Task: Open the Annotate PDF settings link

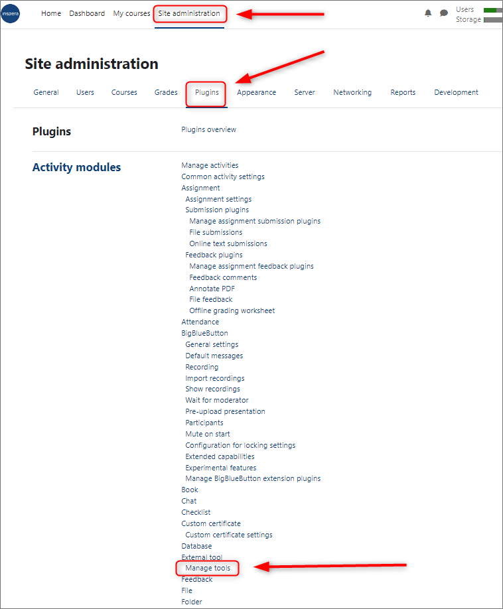Action: 212,288
